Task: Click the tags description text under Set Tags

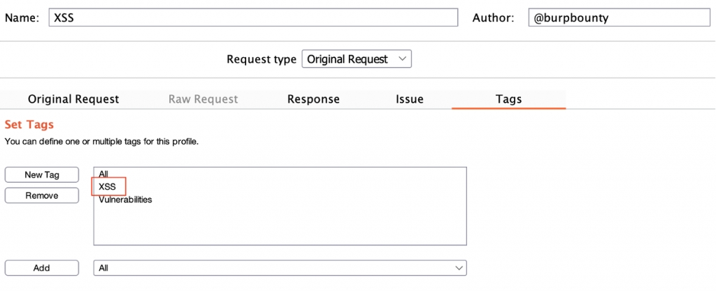Action: [x=101, y=142]
